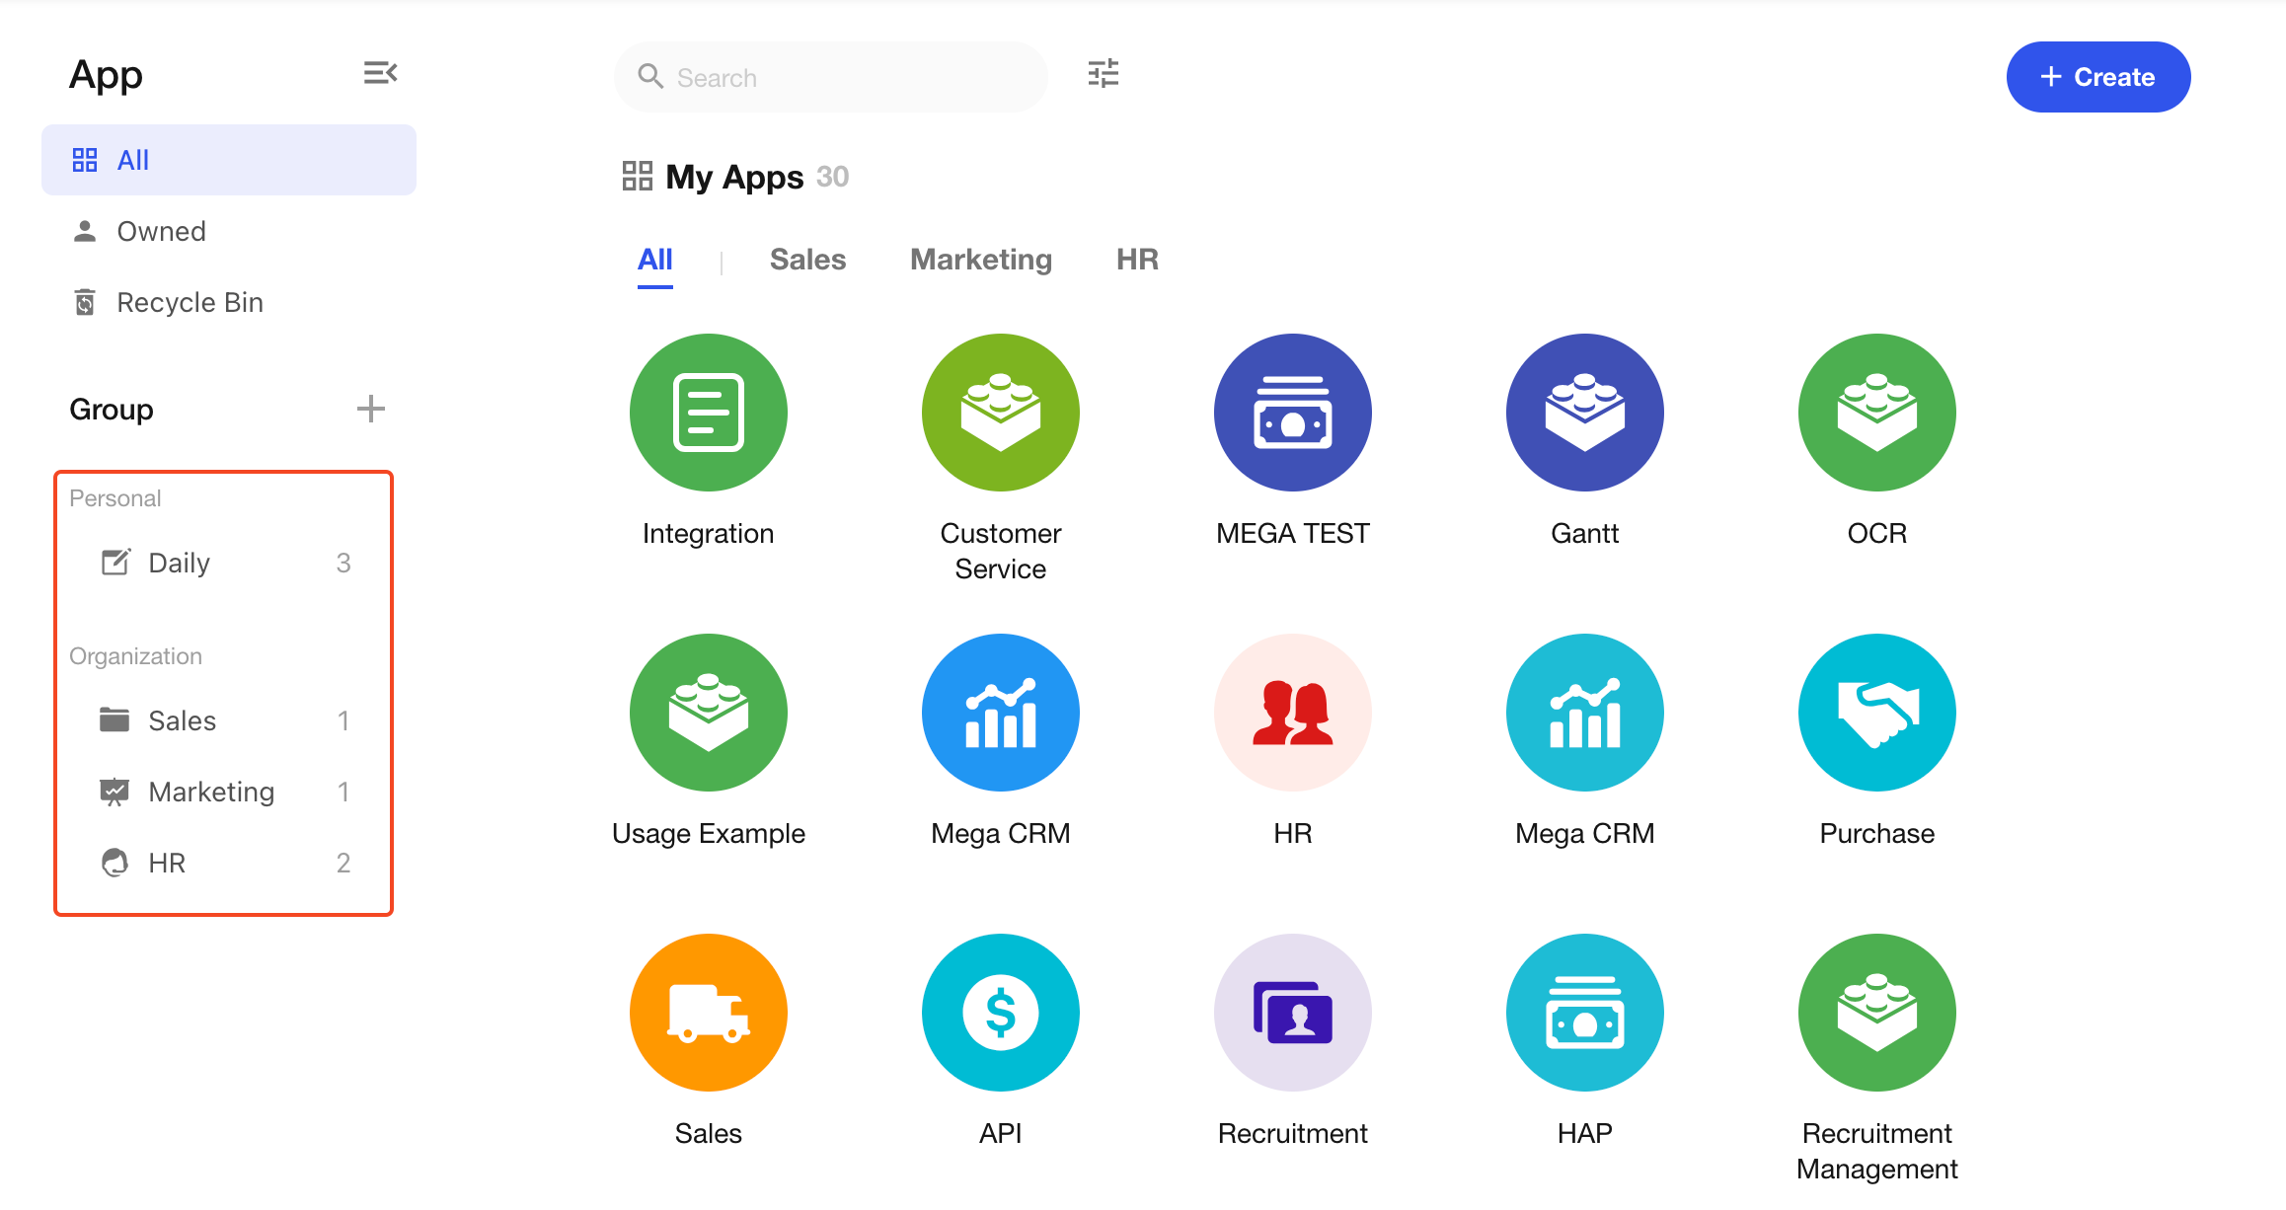
Task: Open the red HR app icon
Action: coord(1292,713)
